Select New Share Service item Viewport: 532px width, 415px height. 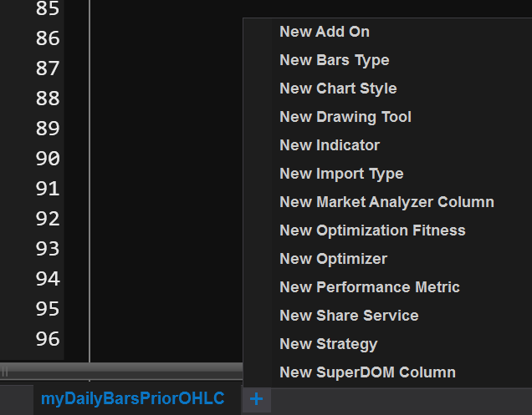tap(349, 316)
